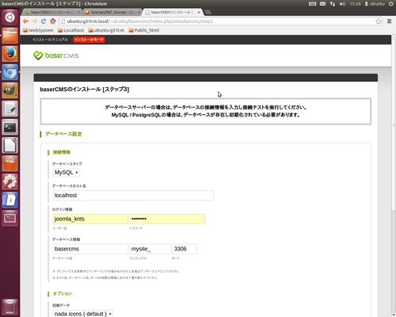Open system gear session menu
Screen dimensions: 396x317
[x=390, y=4]
